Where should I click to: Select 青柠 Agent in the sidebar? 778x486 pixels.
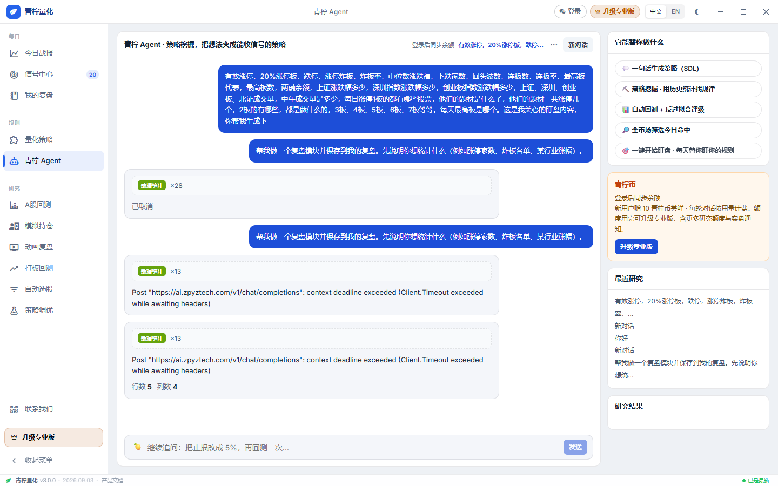53,160
